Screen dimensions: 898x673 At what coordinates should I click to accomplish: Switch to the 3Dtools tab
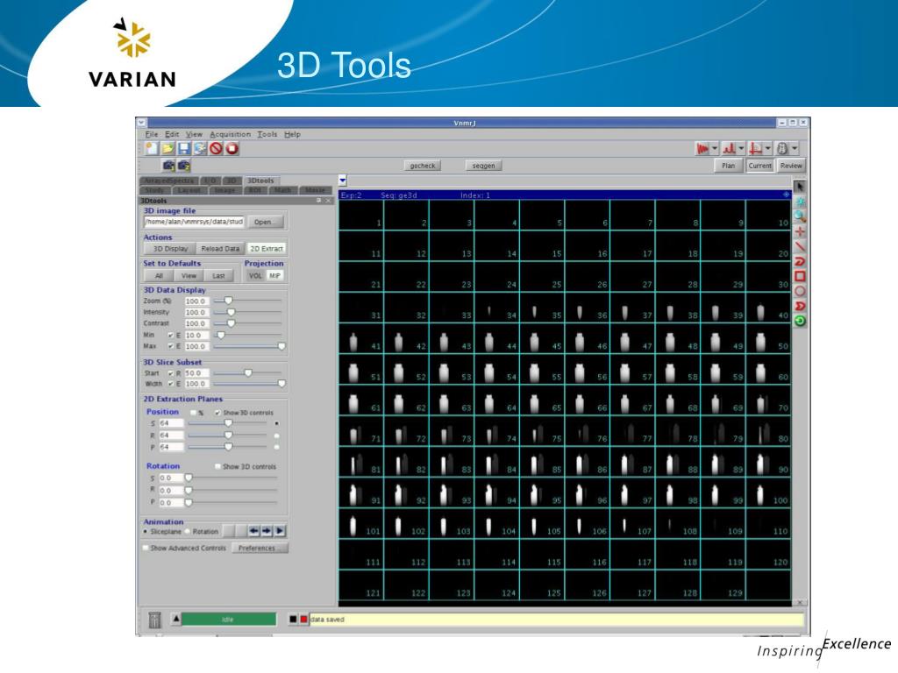point(260,181)
